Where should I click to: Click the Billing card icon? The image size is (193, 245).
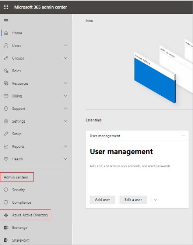[x=6, y=96]
